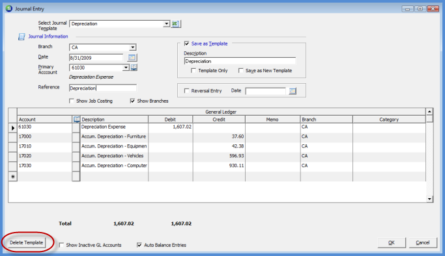Click the Debit column header
The width and height of the screenshot is (445, 256).
[x=170, y=120]
